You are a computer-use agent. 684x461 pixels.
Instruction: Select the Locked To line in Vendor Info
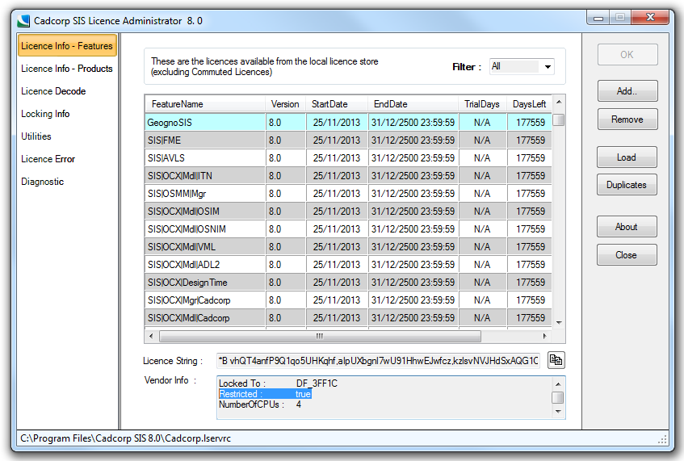point(279,383)
